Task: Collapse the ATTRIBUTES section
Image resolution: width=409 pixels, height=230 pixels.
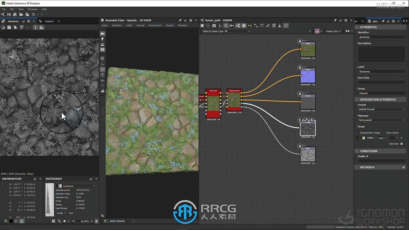Action: coord(357,27)
